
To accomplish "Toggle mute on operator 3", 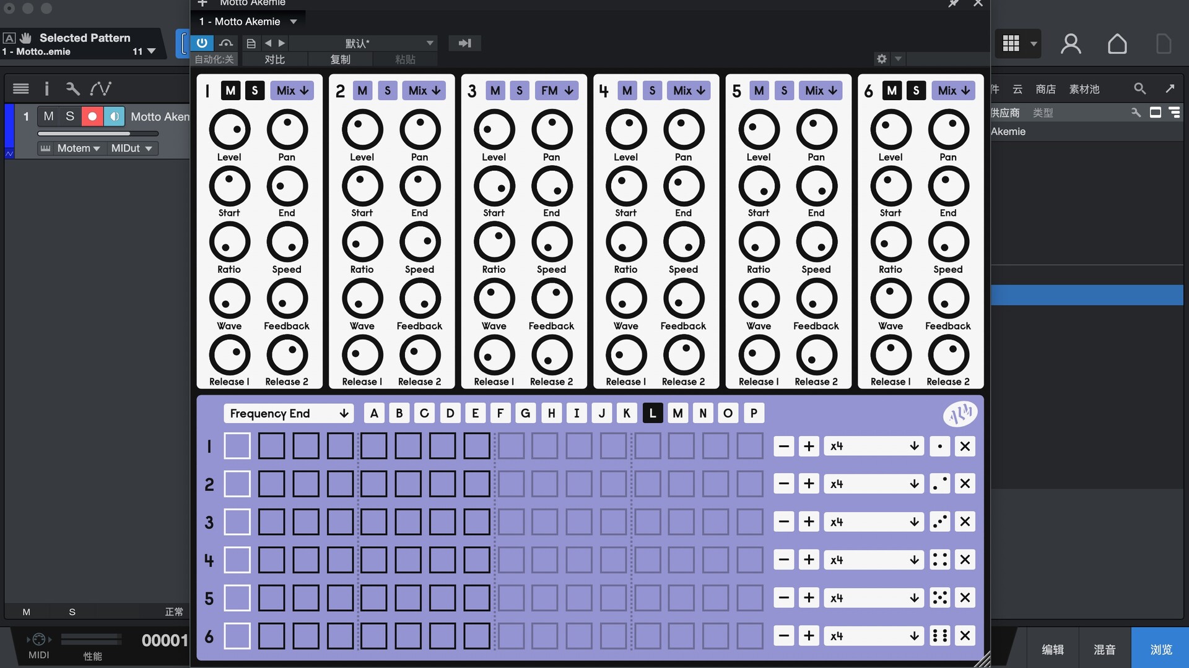I will point(495,91).
